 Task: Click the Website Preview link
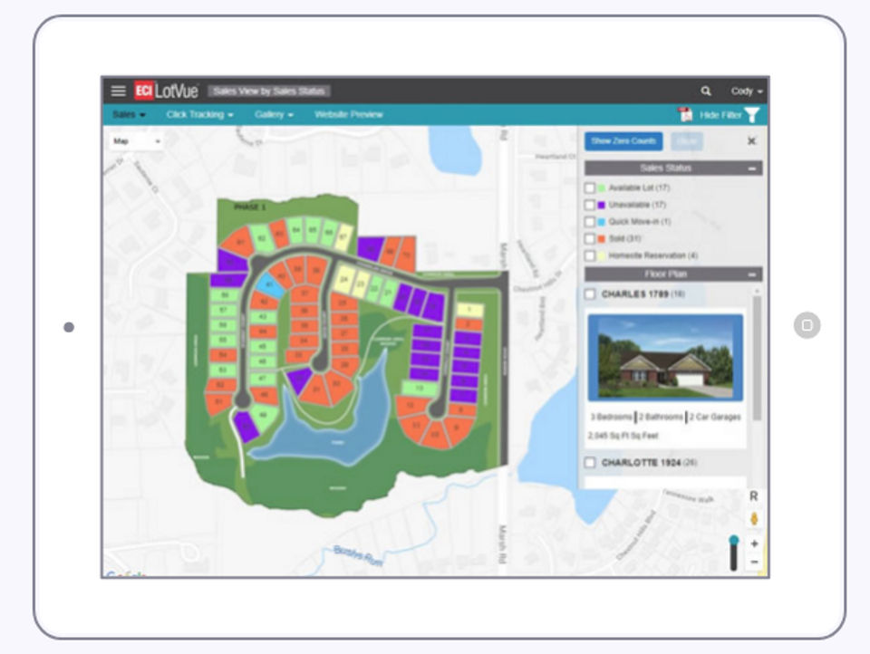tap(348, 114)
